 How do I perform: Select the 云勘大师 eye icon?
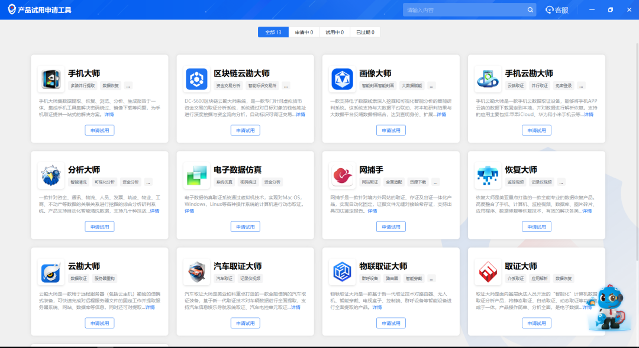pos(51,272)
